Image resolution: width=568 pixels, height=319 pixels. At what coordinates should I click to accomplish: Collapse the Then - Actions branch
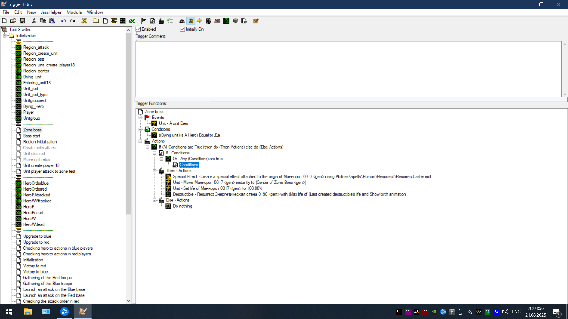pos(154,171)
